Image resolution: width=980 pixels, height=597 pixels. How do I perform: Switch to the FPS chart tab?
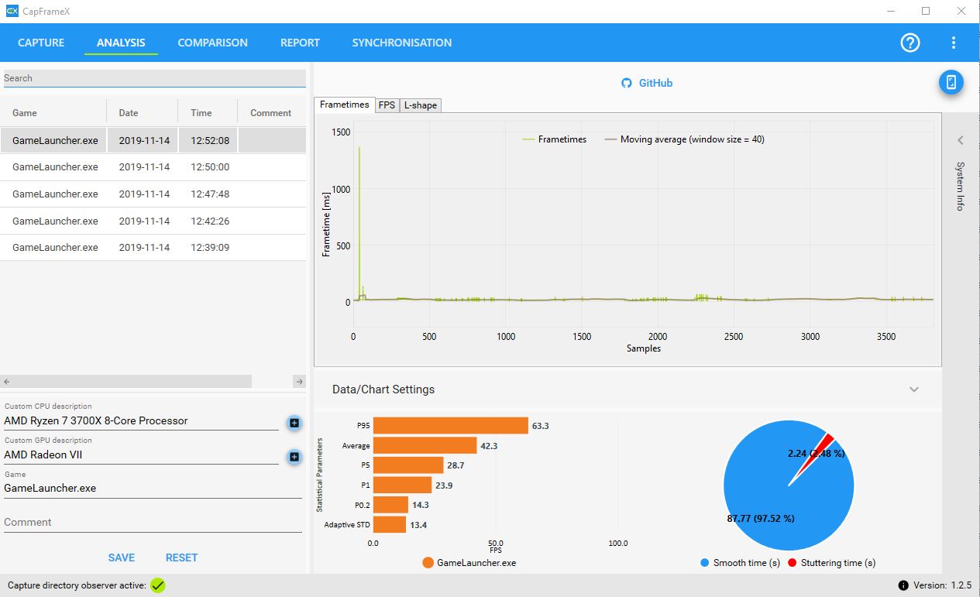tap(387, 105)
